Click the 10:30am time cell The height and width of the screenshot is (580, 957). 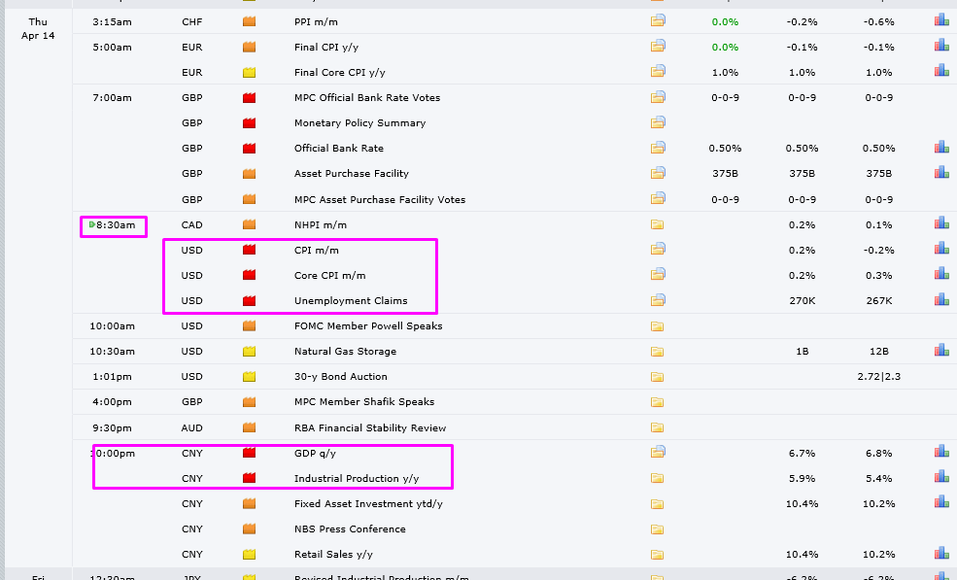112,352
